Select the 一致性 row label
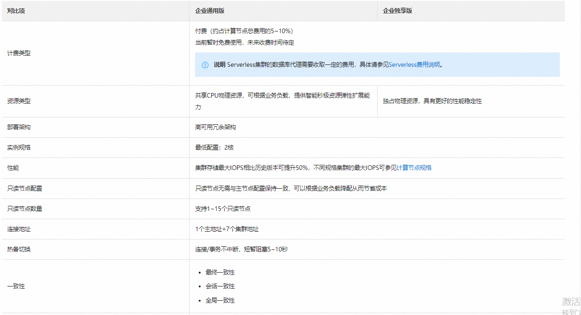 [16, 286]
